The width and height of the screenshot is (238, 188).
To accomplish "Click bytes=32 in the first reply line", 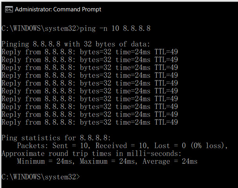I will click(96, 52).
